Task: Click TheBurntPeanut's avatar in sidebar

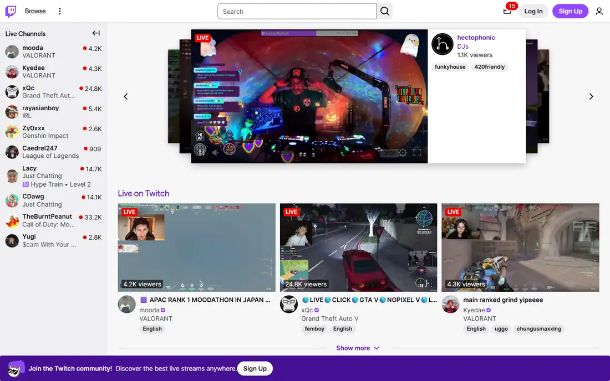Action: coord(12,220)
